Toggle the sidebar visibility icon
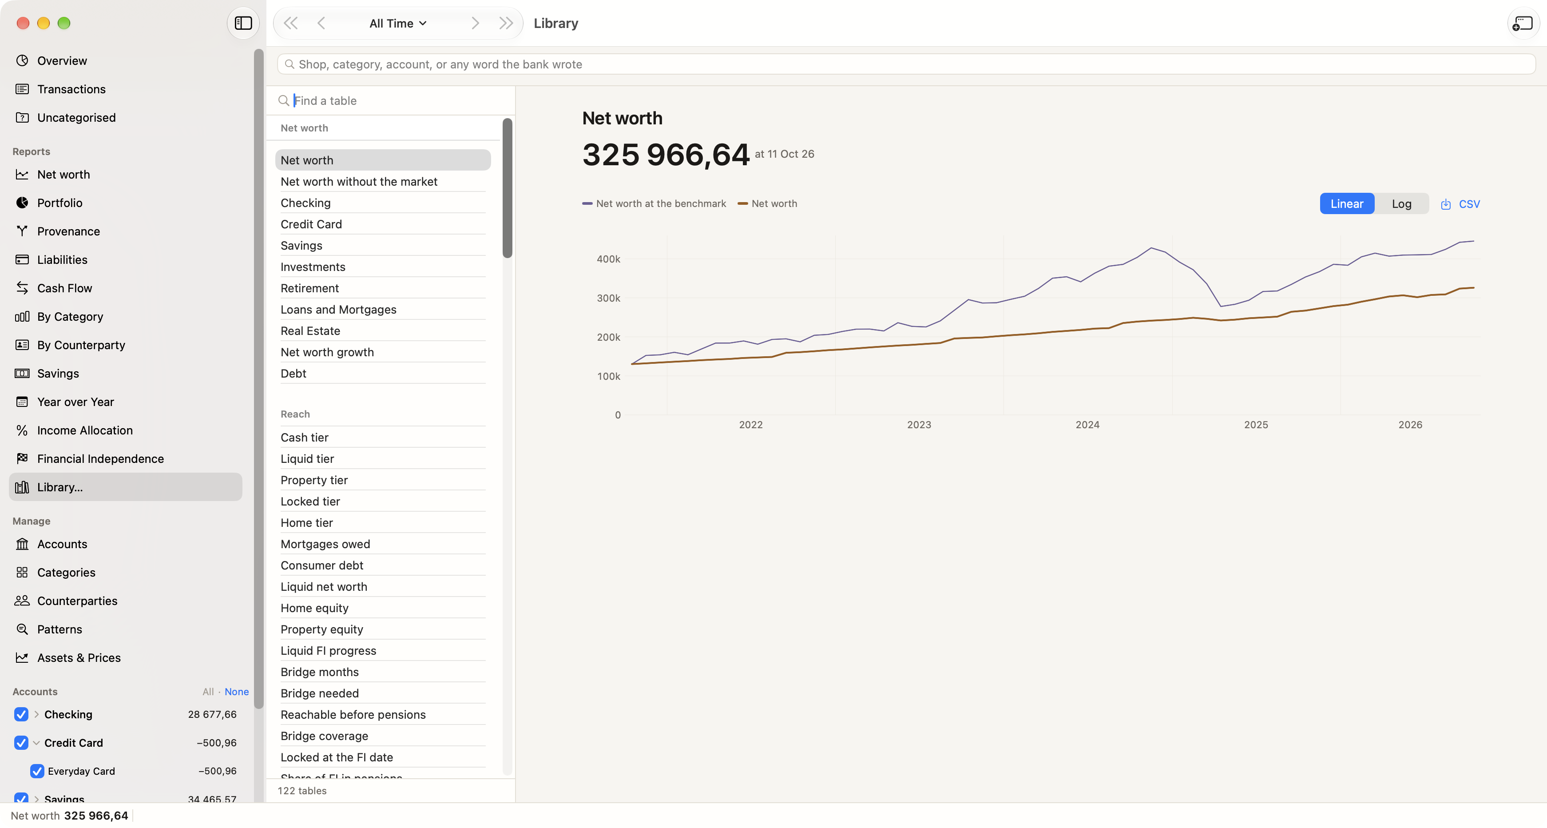 [x=242, y=24]
